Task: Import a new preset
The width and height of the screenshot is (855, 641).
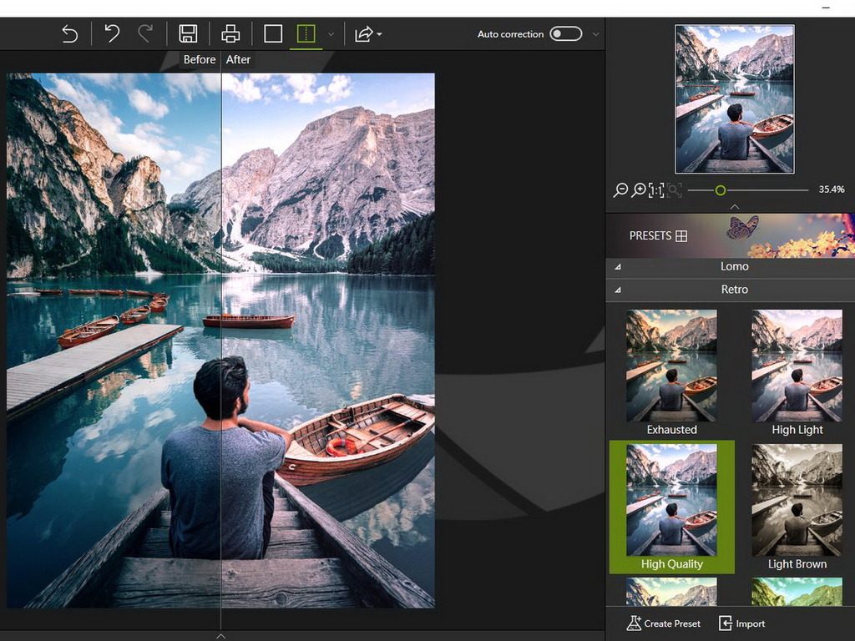Action: click(x=741, y=623)
